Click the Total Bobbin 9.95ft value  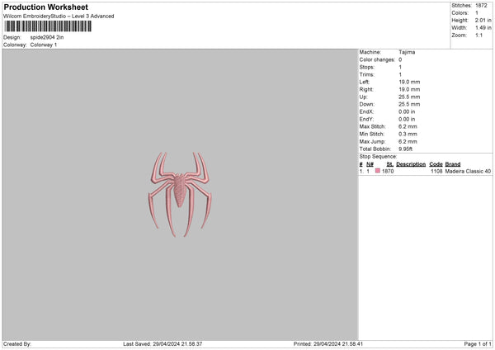408,149
